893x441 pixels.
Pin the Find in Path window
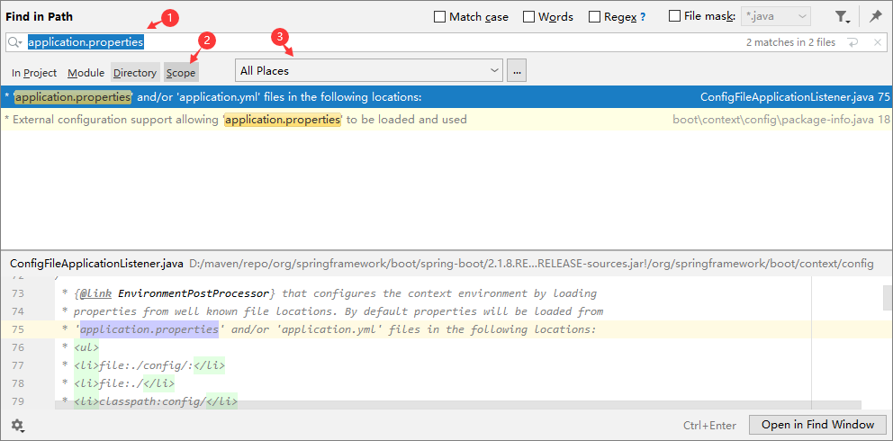[x=875, y=17]
